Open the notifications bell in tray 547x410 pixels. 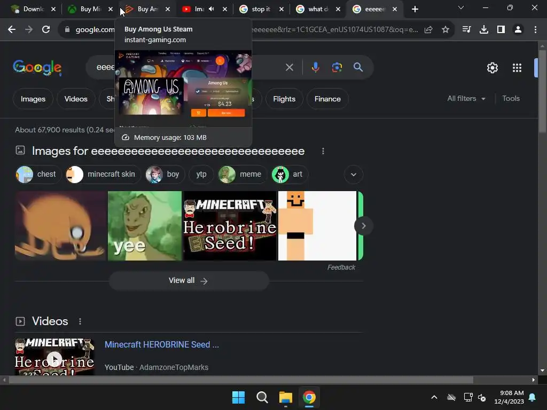click(533, 397)
